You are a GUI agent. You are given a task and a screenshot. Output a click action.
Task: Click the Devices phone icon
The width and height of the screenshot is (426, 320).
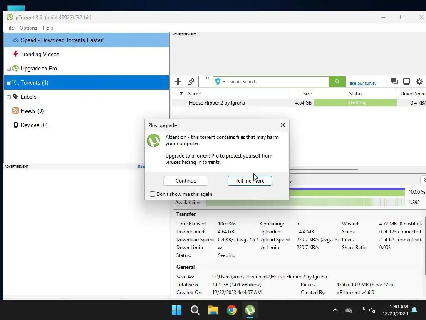(16, 125)
